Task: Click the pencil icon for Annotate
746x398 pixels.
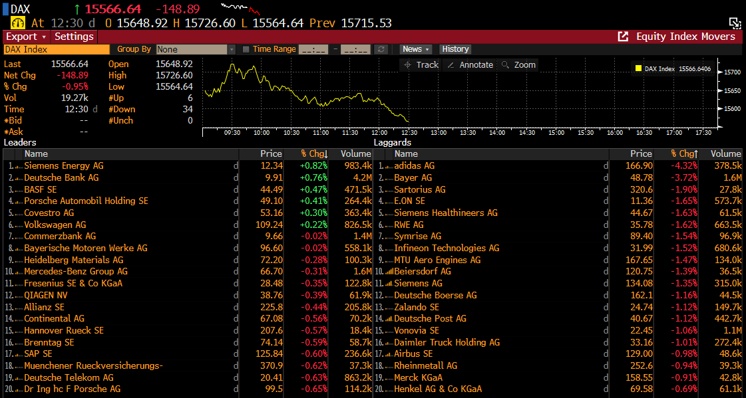Action: click(x=450, y=65)
